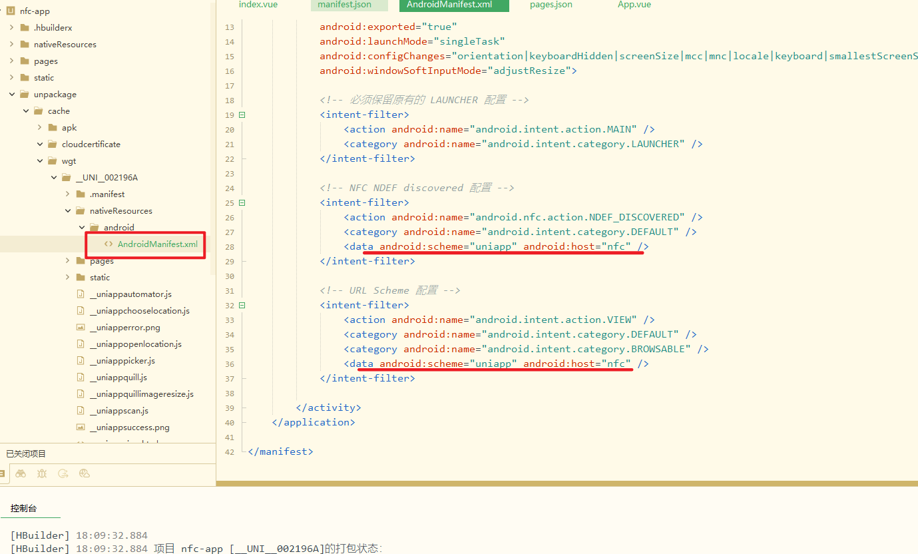The width and height of the screenshot is (918, 554).
Task: Toggle code fold at line 25 intent-filter
Action: pos(242,202)
